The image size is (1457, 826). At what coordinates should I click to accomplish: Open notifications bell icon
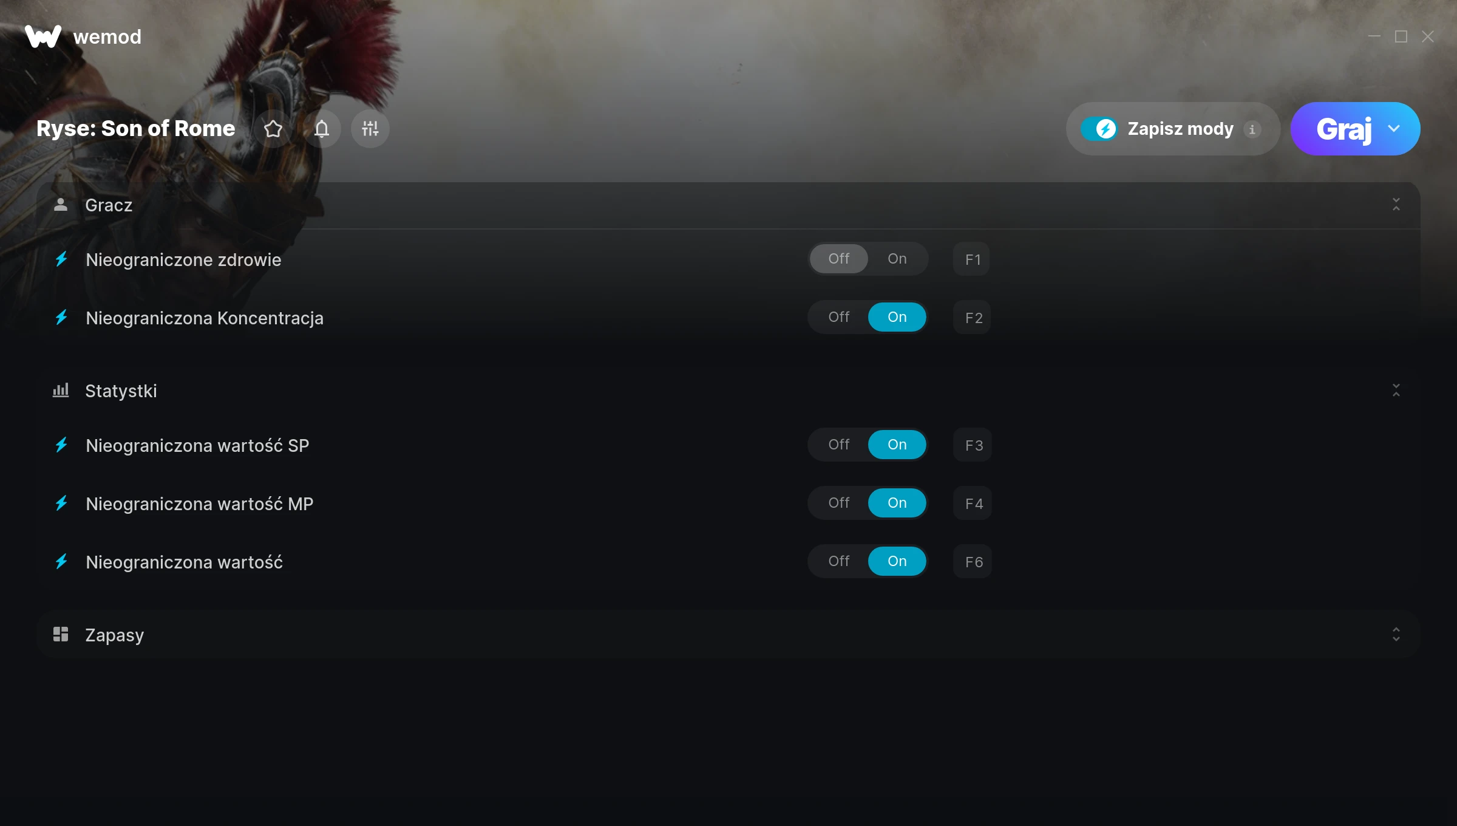tap(322, 129)
